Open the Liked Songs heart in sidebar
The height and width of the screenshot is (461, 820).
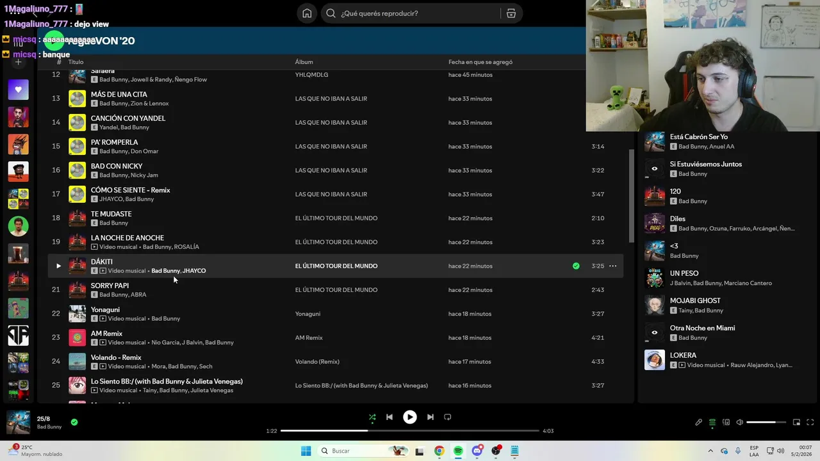18,90
